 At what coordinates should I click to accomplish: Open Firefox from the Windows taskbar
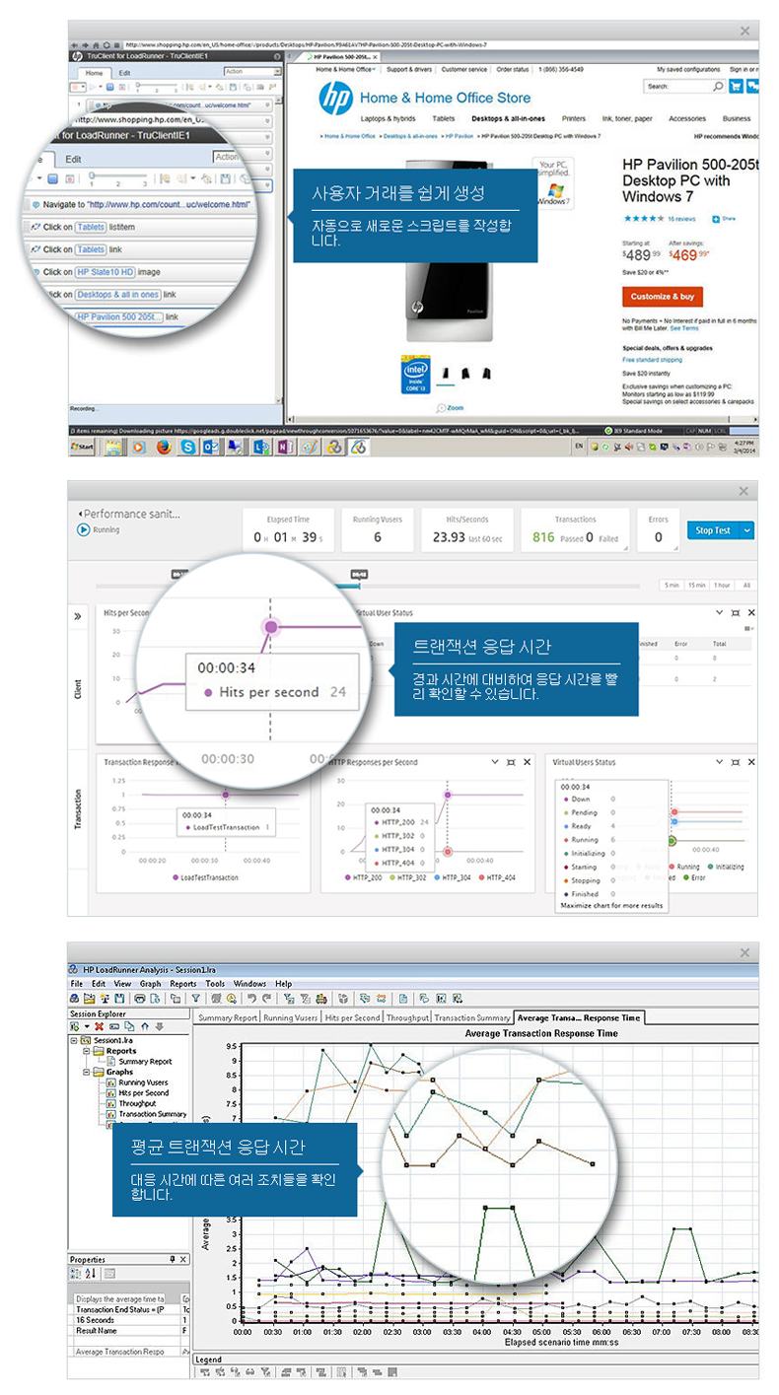(x=164, y=447)
